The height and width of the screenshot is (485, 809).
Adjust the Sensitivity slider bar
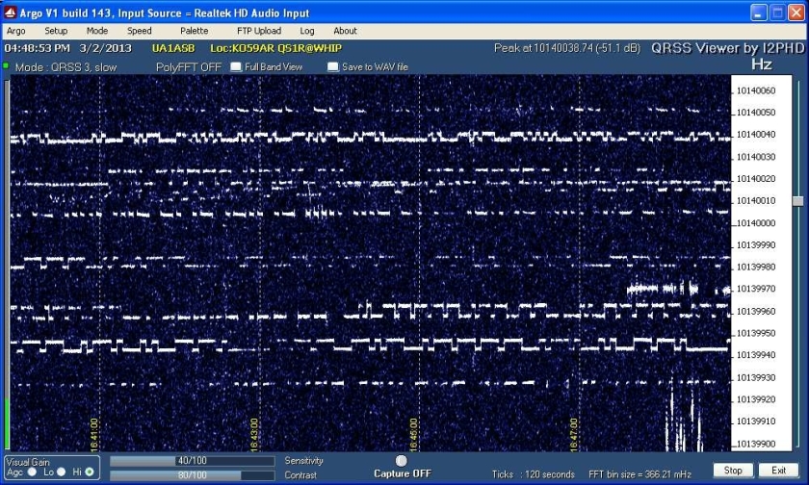point(192,461)
